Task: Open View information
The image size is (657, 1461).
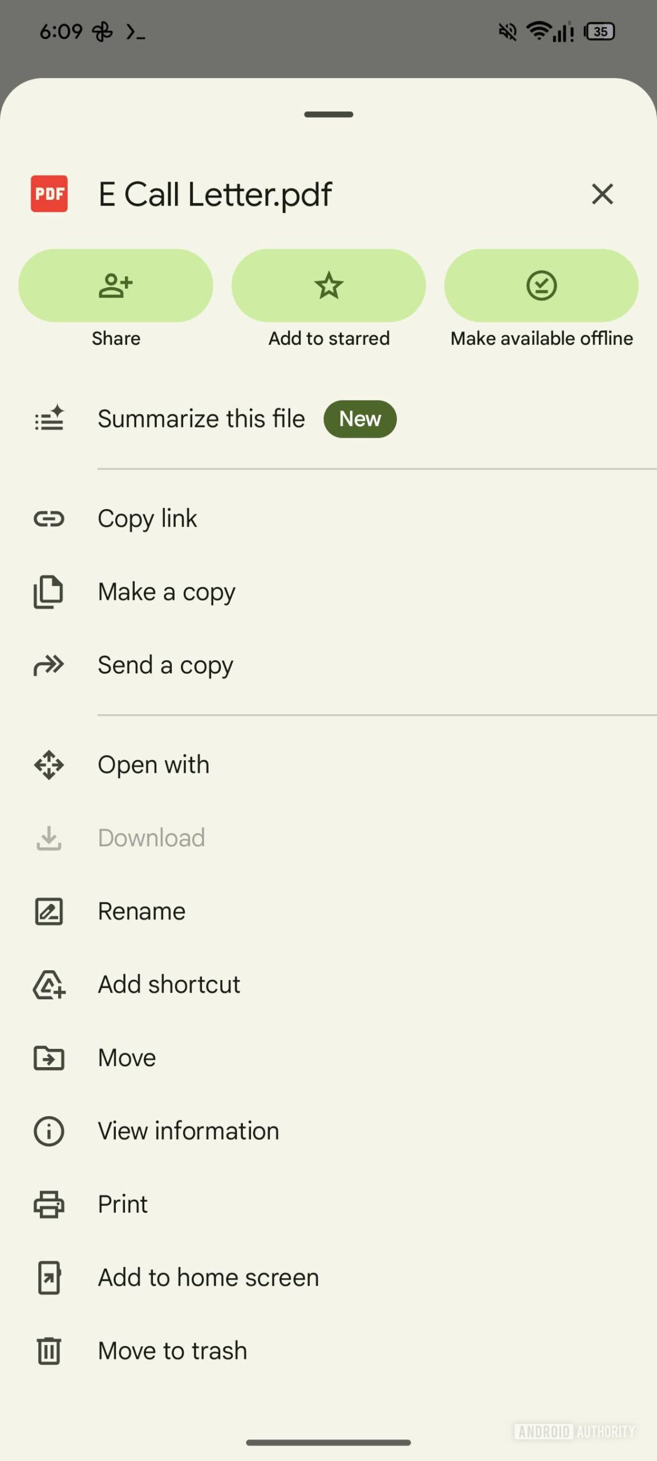Action: click(x=188, y=1131)
